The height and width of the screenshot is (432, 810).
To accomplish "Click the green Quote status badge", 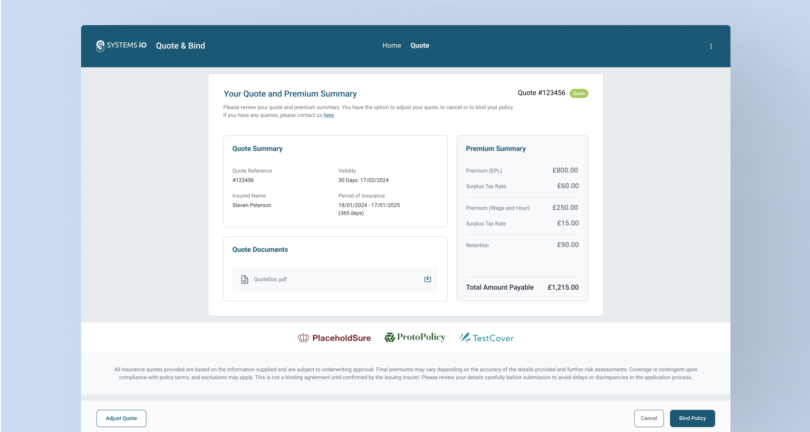I will click(578, 93).
